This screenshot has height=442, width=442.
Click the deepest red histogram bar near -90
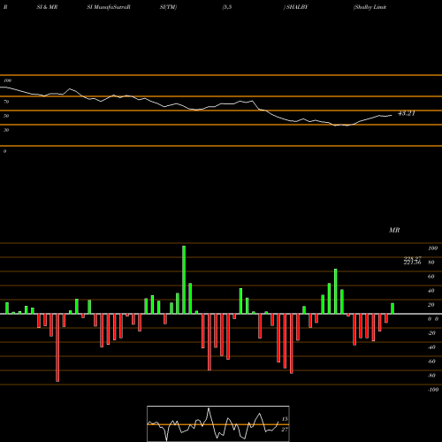coord(57,347)
